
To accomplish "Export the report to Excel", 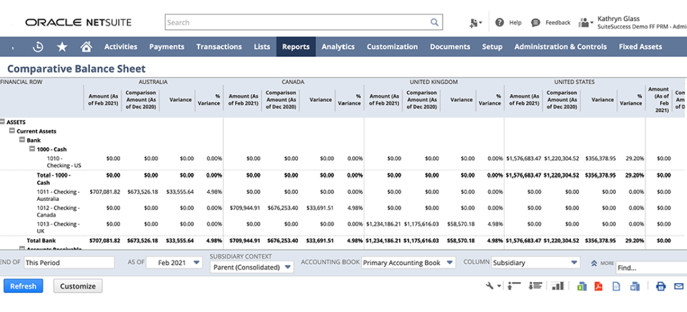I will point(581,286).
